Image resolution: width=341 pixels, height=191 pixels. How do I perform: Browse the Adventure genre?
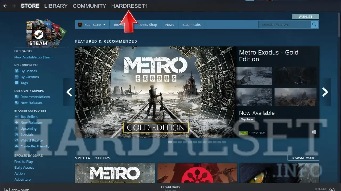click(22, 180)
